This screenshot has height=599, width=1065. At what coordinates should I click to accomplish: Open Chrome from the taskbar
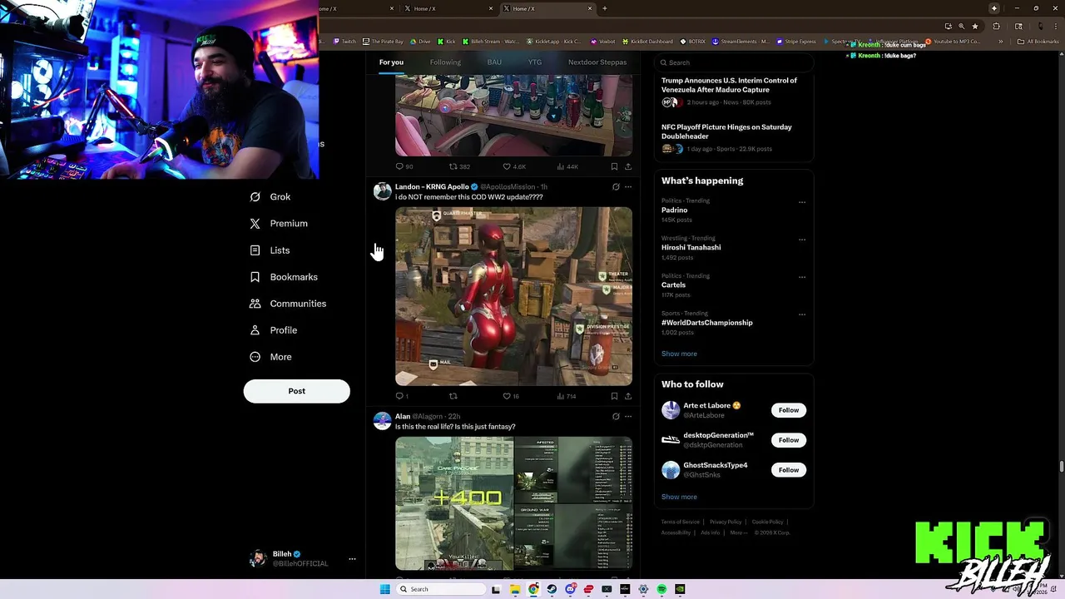[533, 589]
